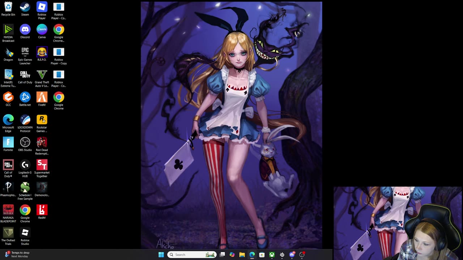
Task: Open the Xbox app in the taskbar
Action: 272,255
